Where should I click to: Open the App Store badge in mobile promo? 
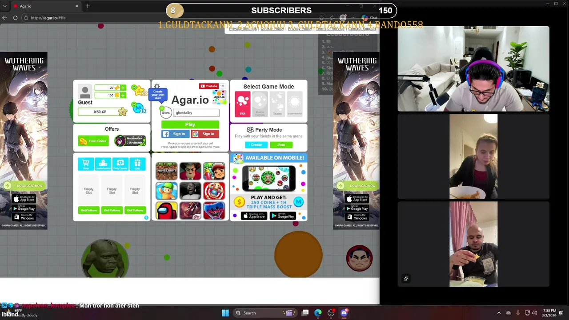tap(255, 216)
